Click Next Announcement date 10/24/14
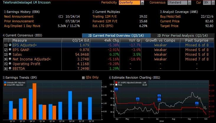This screenshot has width=216, height=123. click(x=73, y=16)
